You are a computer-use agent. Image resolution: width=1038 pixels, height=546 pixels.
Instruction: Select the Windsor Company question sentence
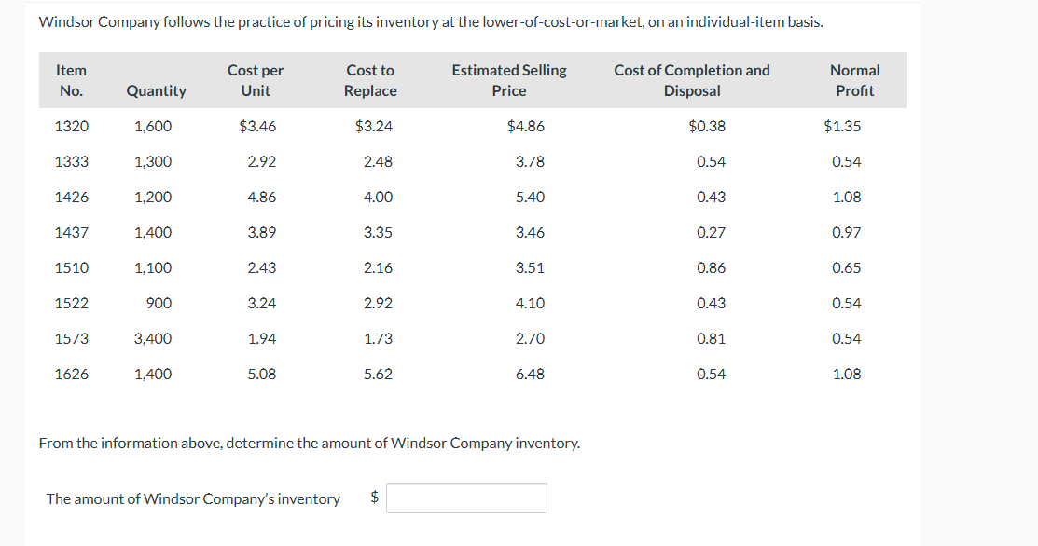(x=309, y=443)
